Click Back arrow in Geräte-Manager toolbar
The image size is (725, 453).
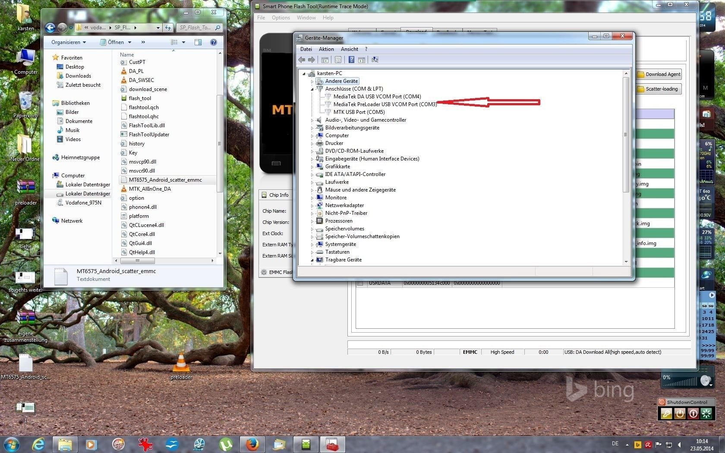(302, 60)
